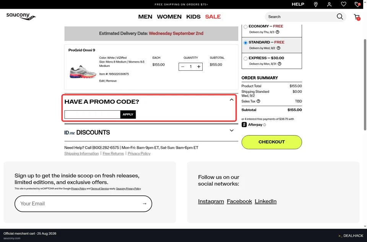Open Google Terms of Service link
367x242 pixels.
100,189
